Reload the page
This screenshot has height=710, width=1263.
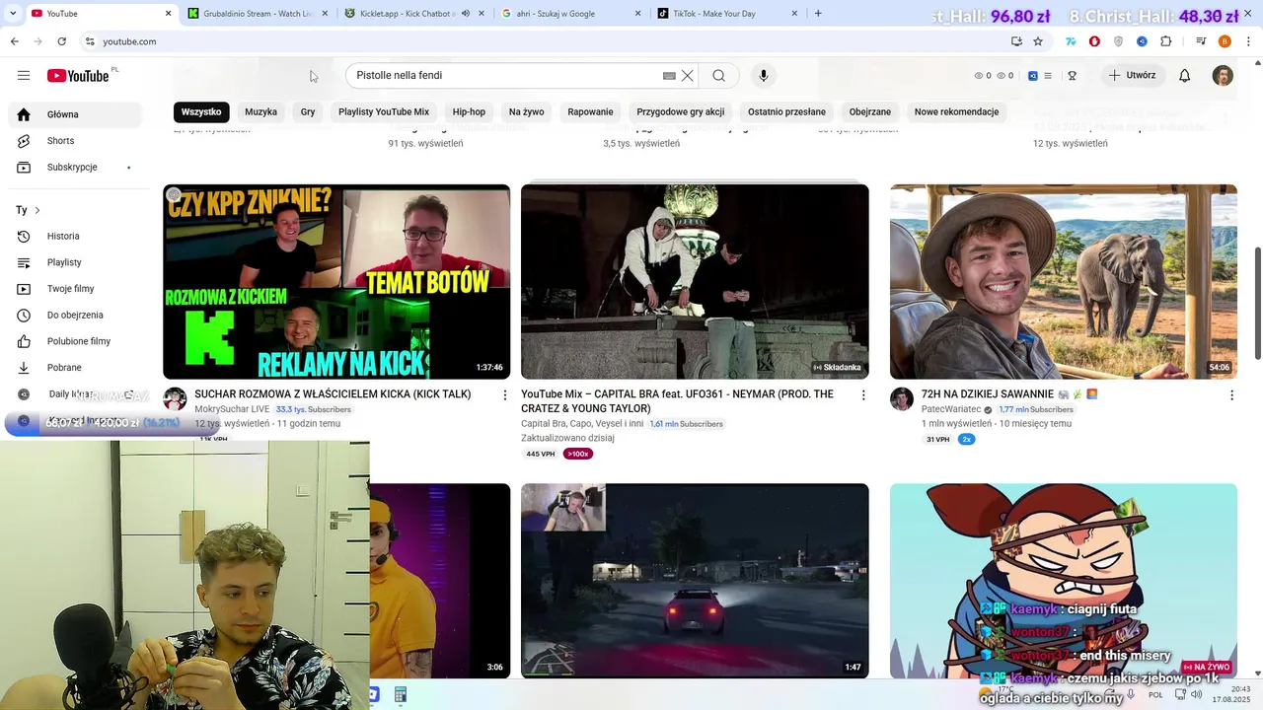click(x=61, y=41)
